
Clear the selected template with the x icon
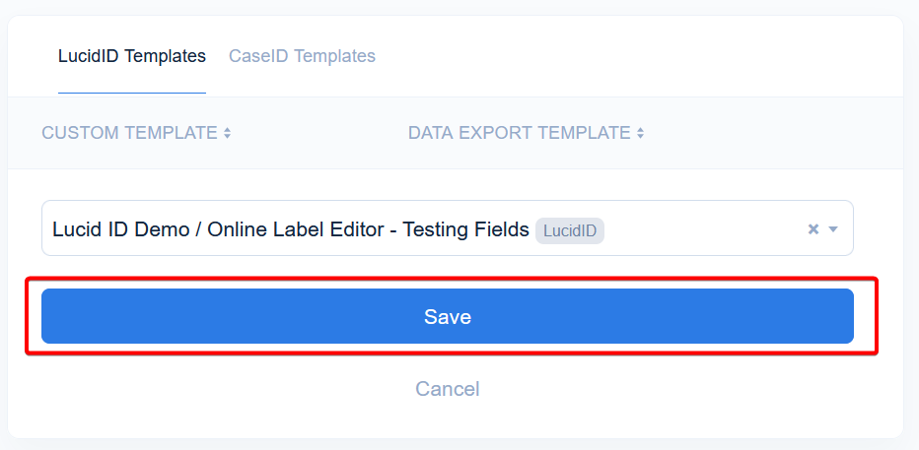(x=813, y=229)
